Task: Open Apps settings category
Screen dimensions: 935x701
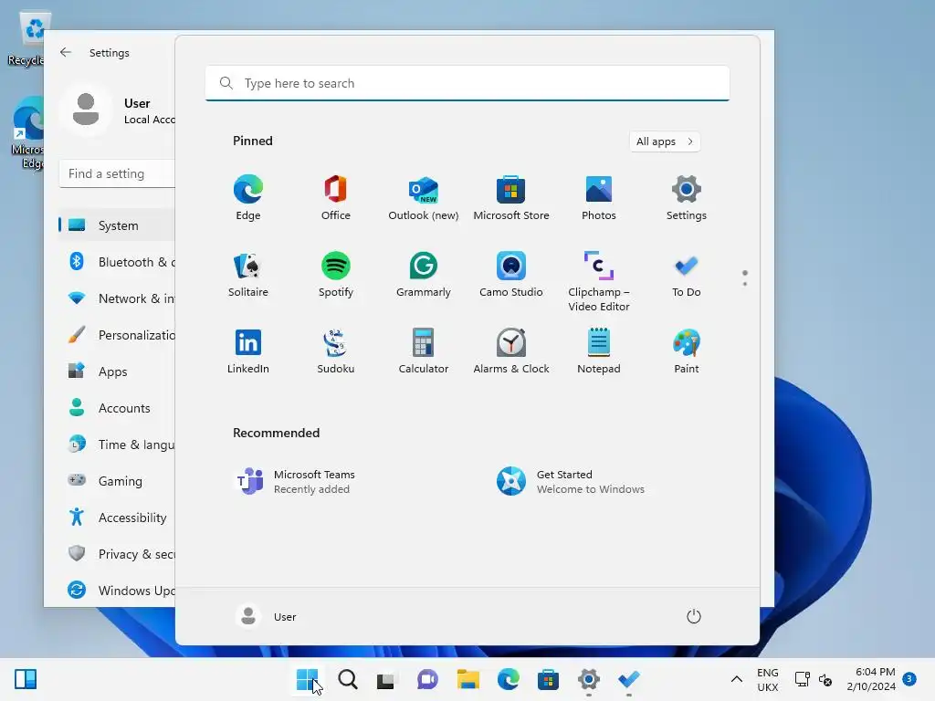Action: 117,371
